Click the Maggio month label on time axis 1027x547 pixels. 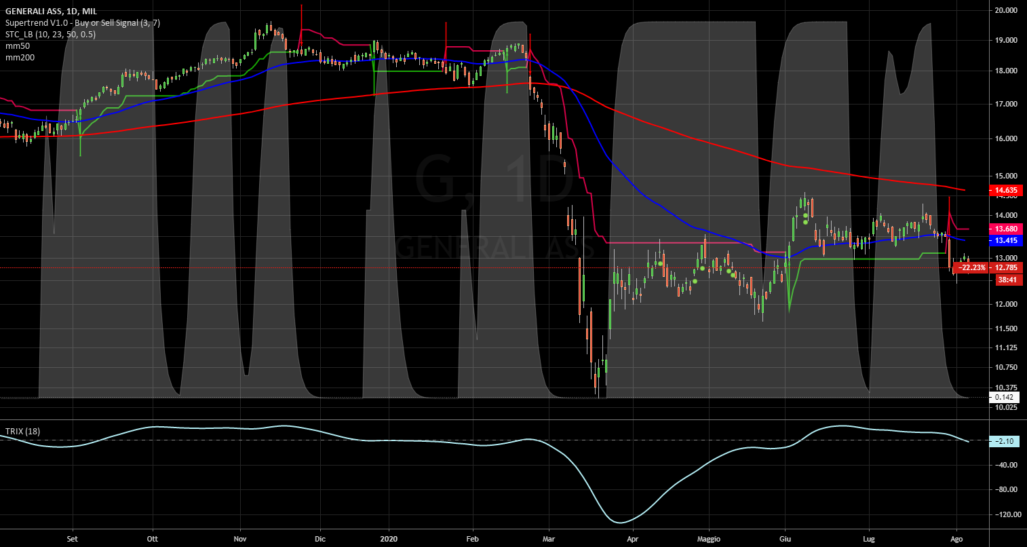tap(708, 539)
